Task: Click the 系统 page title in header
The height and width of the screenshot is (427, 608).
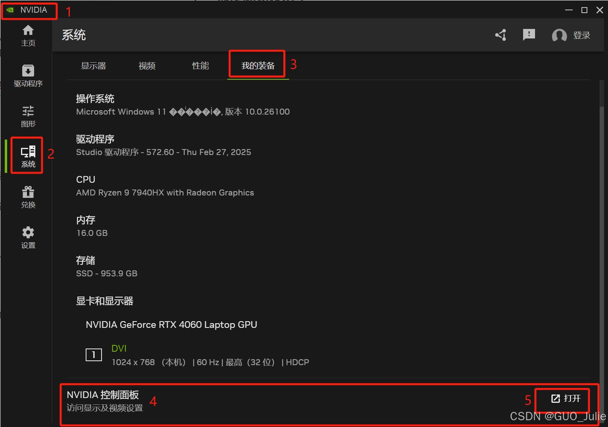Action: coord(74,35)
